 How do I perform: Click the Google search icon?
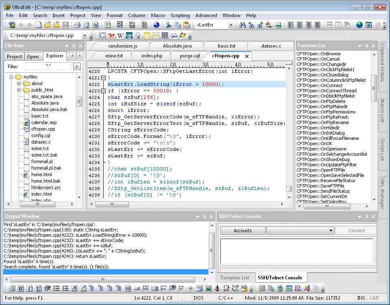tap(102, 35)
